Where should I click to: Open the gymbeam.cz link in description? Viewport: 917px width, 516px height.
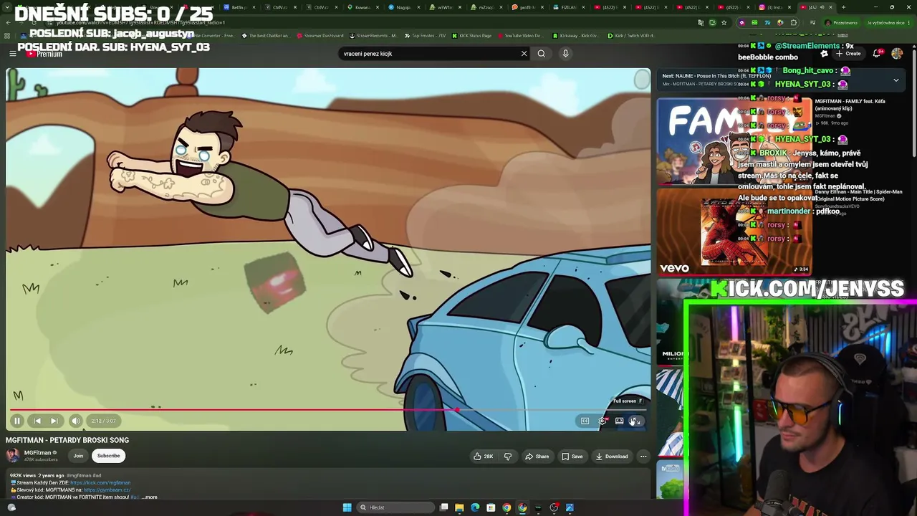click(107, 489)
